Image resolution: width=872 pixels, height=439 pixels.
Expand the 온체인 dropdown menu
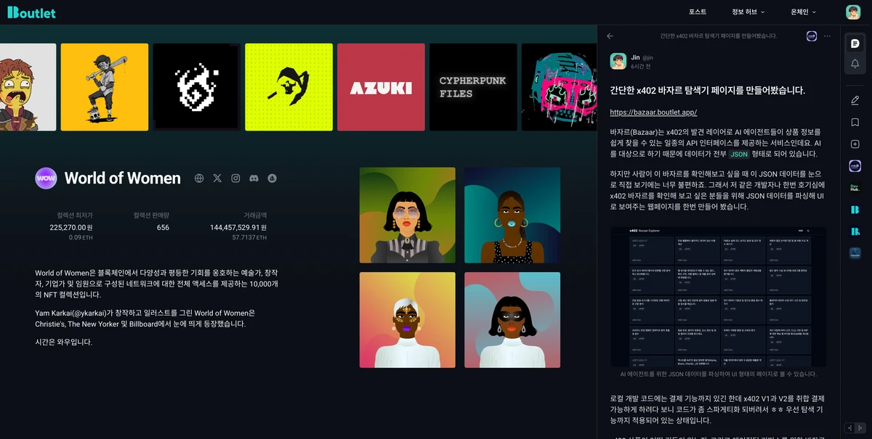pos(803,12)
